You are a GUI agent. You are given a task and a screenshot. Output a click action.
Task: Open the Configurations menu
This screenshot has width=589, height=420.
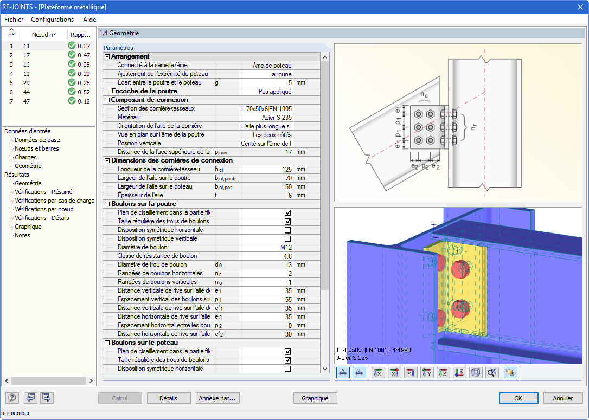pyautogui.click(x=52, y=20)
